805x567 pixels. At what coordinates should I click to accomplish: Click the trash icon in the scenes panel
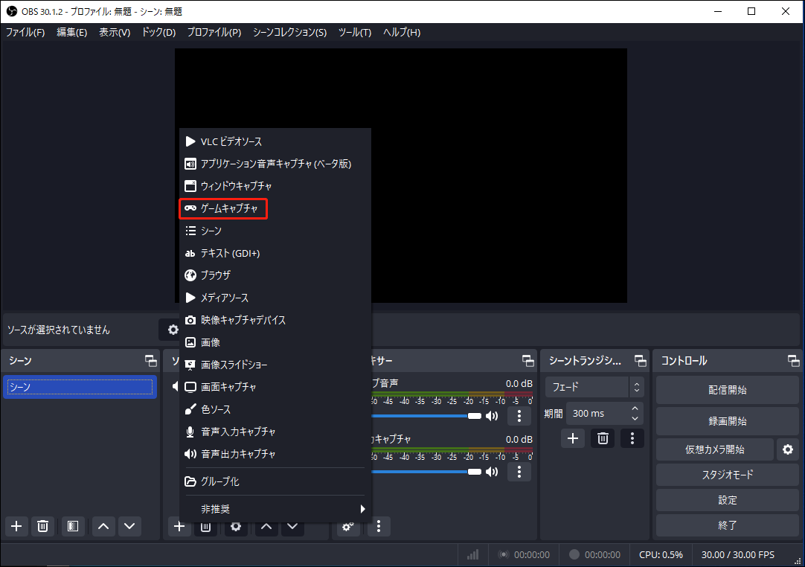pyautogui.click(x=42, y=526)
